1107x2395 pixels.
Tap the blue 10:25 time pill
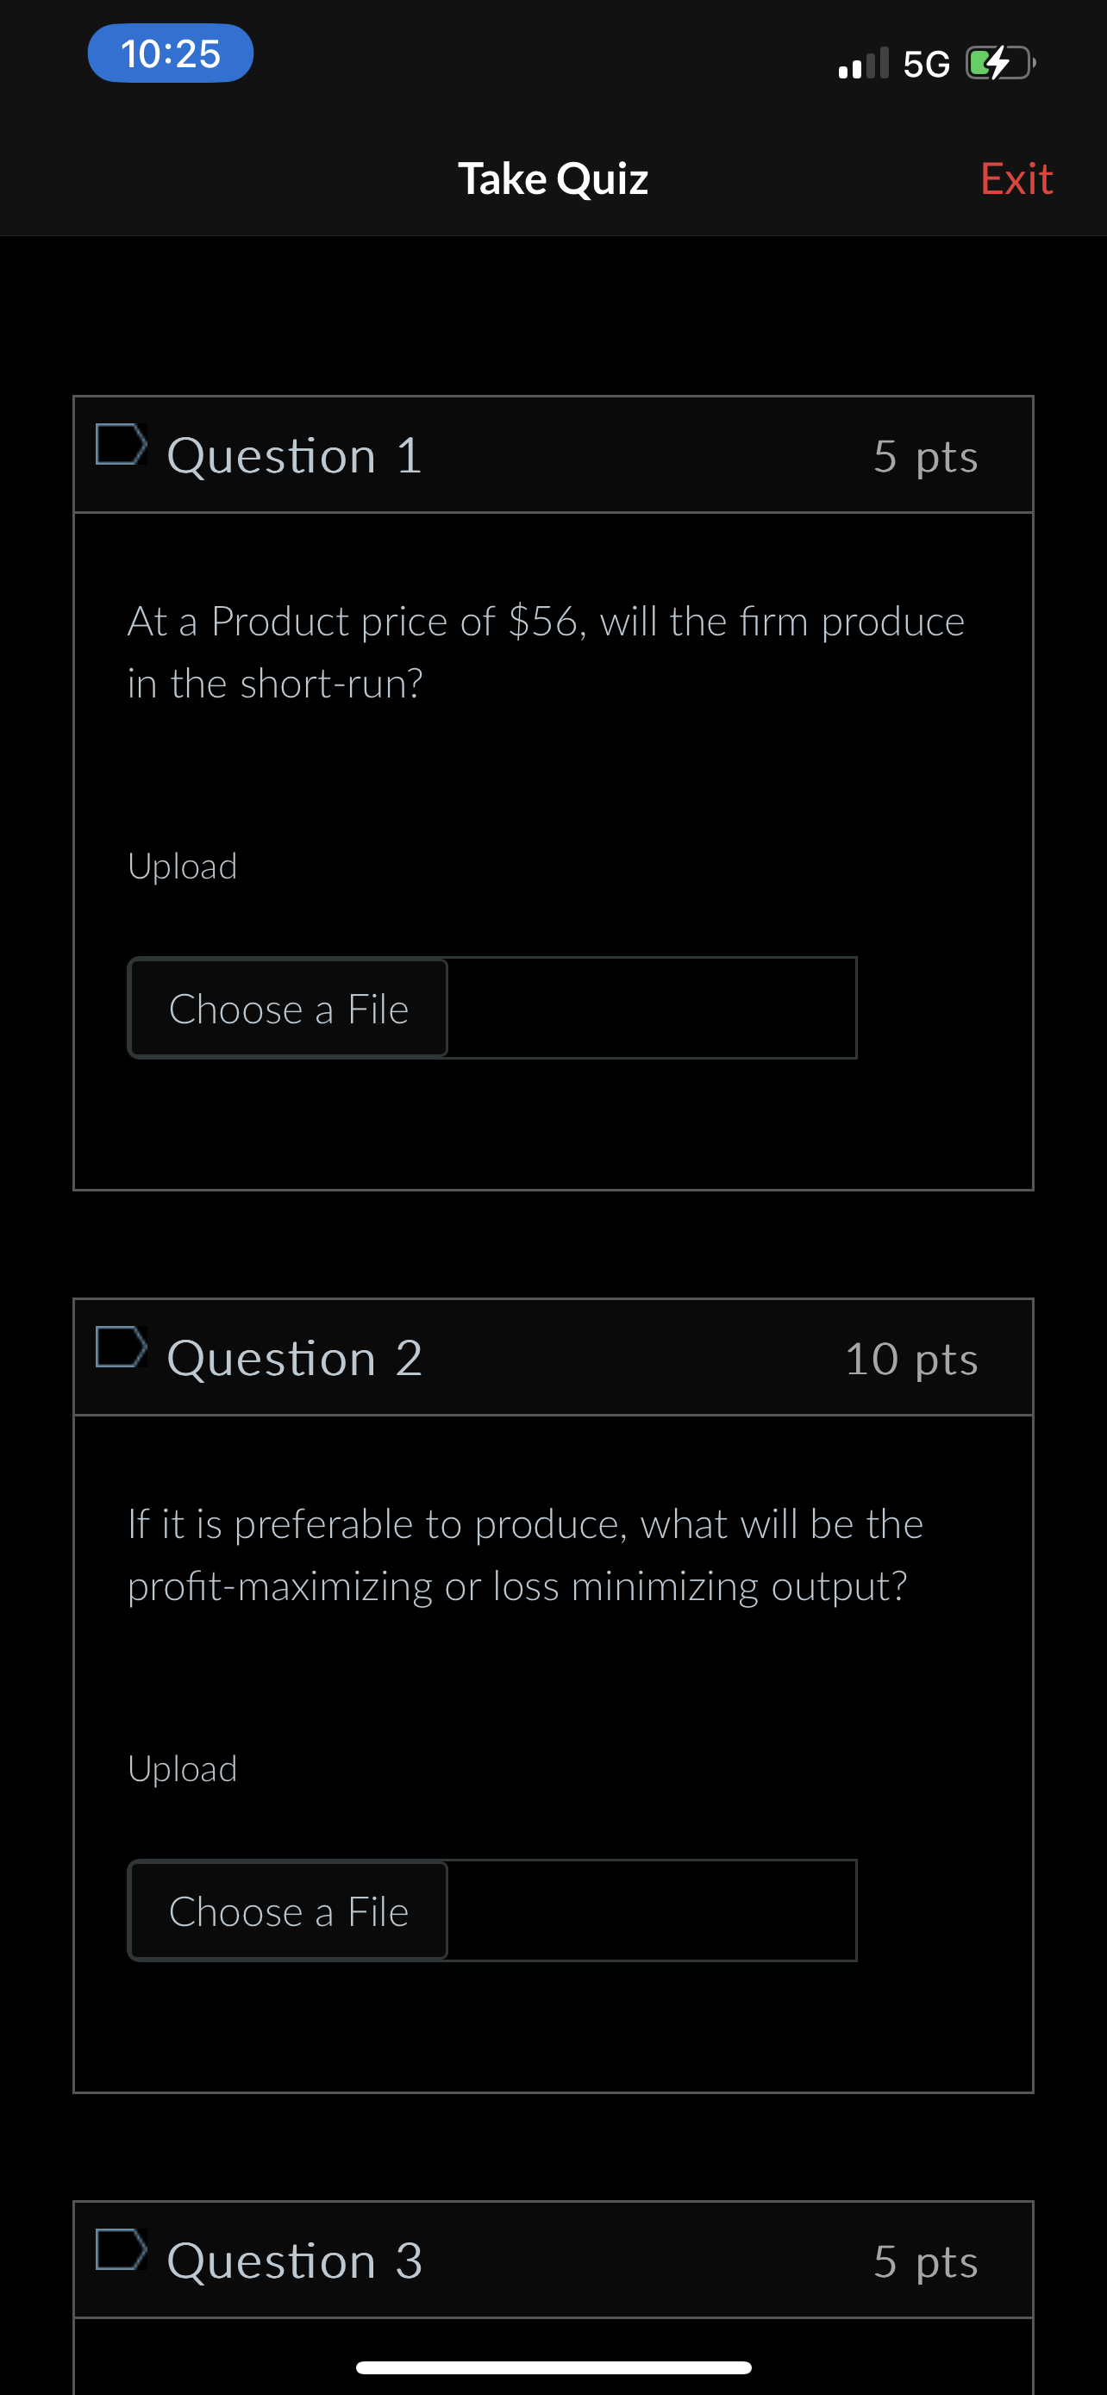coord(170,53)
